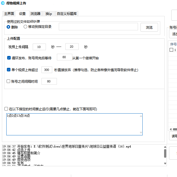Viewport: 177px width, 177px height.
Task: Click the log line 点击上传
Action: [x=16, y=150]
